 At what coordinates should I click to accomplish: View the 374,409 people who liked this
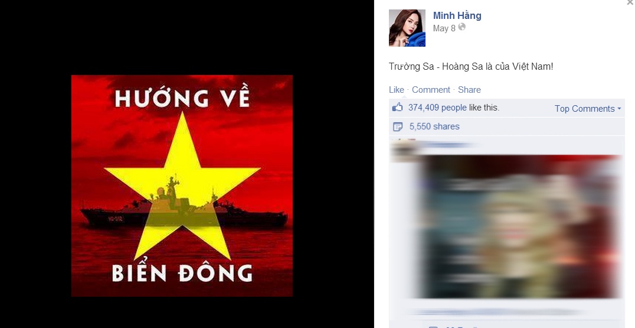point(437,108)
